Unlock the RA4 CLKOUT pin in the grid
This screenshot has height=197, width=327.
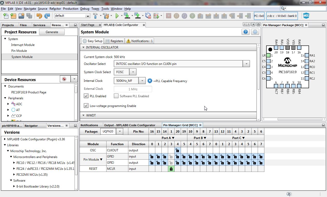tap(177, 150)
